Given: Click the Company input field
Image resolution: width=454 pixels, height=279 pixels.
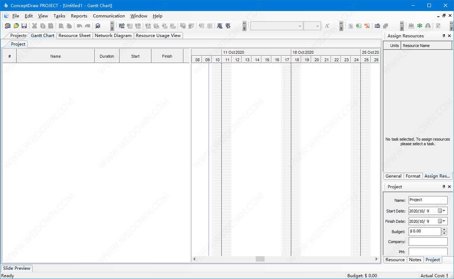Looking at the screenshot, I should pos(428,242).
